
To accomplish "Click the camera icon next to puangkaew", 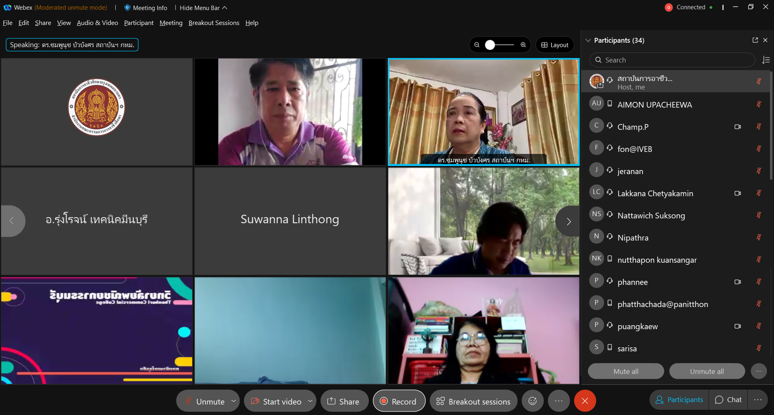I will tap(738, 326).
